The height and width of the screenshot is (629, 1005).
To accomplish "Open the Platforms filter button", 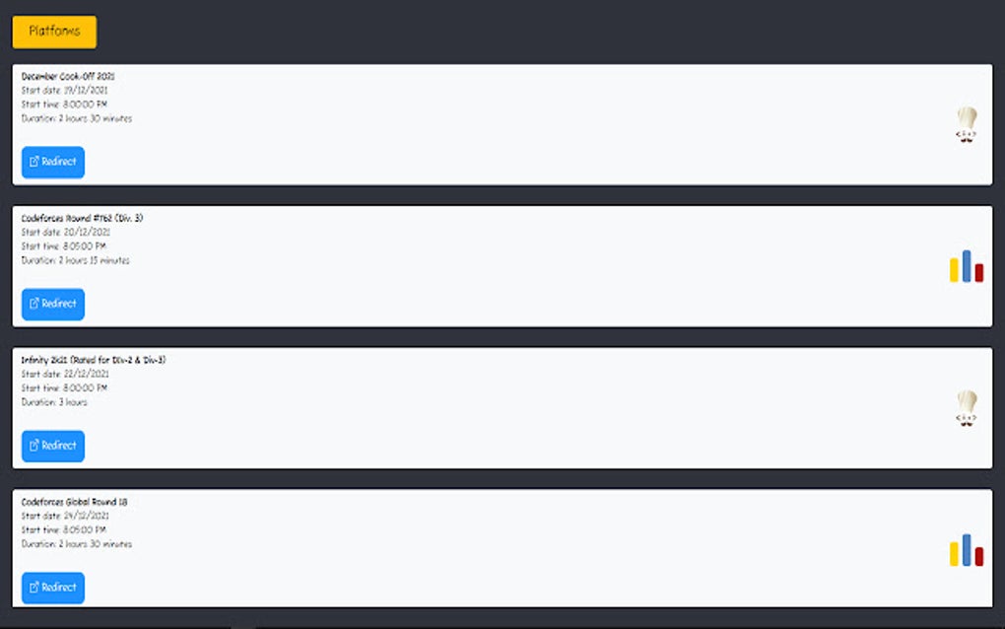I will point(54,32).
